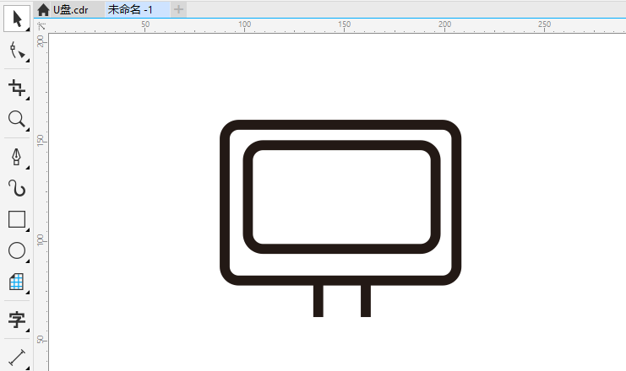Open flyout arrow on Crop tool

[x=28, y=98]
